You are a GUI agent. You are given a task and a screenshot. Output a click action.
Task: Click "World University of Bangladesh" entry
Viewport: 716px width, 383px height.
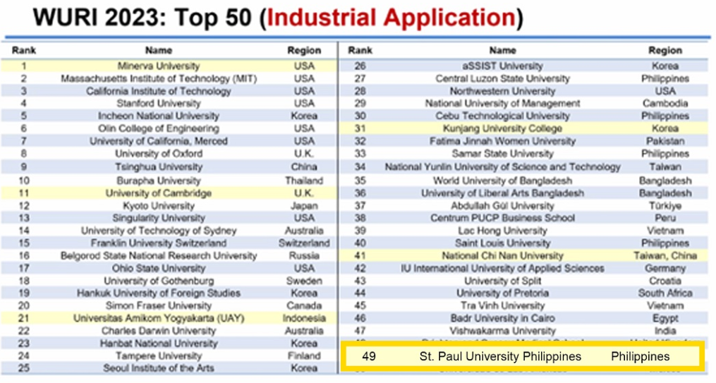tap(502, 181)
